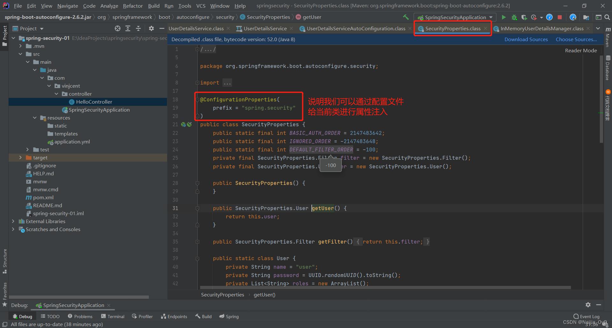Show the Endpoints tool window
This screenshot has width=612, height=328.
[x=174, y=316]
